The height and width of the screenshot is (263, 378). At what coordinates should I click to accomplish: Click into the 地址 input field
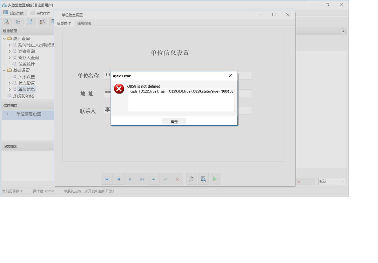coord(178,93)
